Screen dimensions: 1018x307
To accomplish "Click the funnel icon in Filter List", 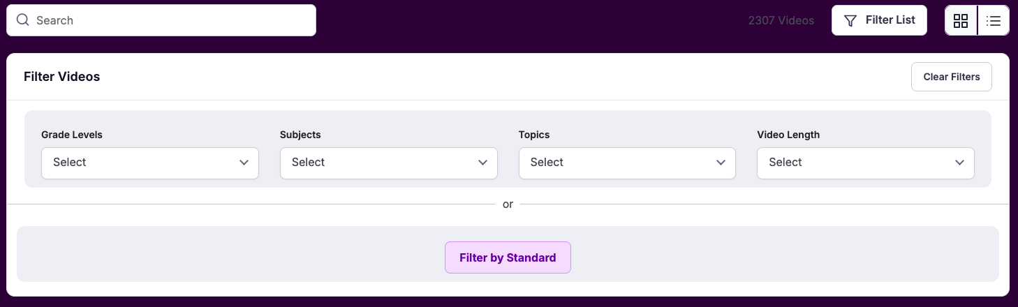I will coord(850,21).
